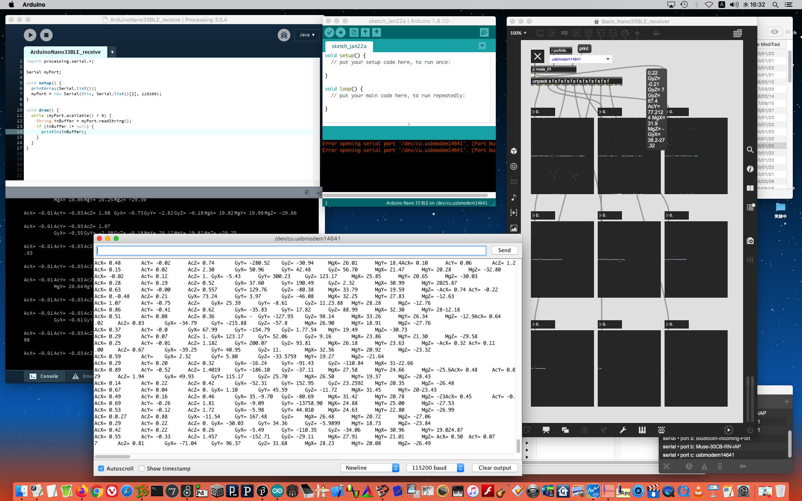The height and width of the screenshot is (501, 802).
Task: Click the Arduino Verify checkmark button
Action: pos(329,32)
